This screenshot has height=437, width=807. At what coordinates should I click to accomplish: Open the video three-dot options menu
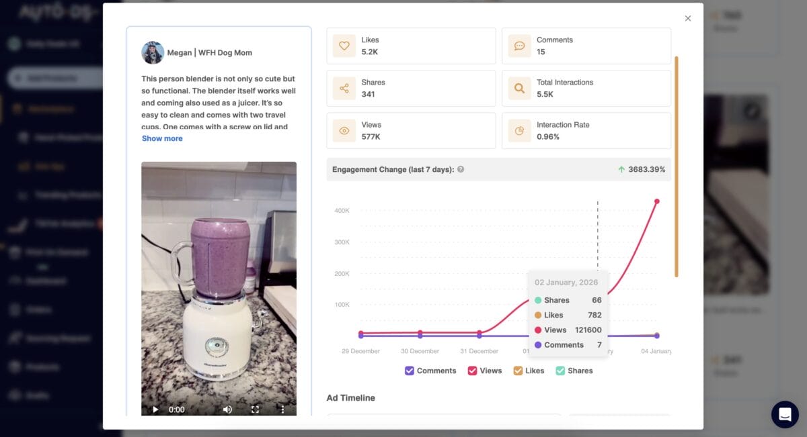282,409
